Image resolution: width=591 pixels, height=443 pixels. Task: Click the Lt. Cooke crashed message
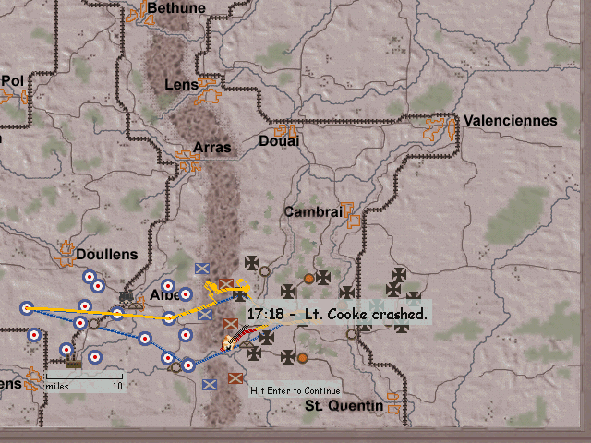point(337,315)
